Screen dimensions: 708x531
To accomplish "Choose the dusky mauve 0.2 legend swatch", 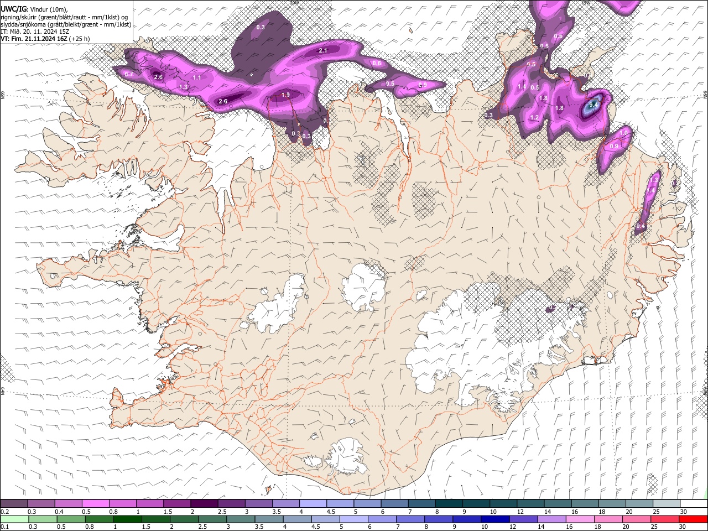I will [x=14, y=503].
